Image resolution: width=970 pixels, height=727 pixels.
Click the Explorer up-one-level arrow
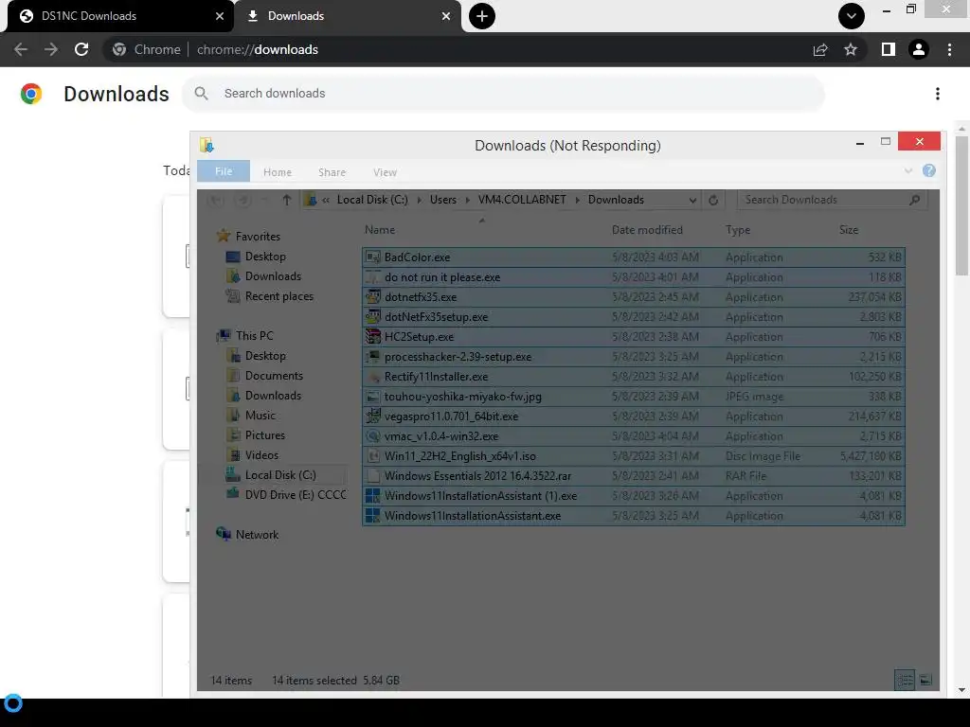coord(286,200)
